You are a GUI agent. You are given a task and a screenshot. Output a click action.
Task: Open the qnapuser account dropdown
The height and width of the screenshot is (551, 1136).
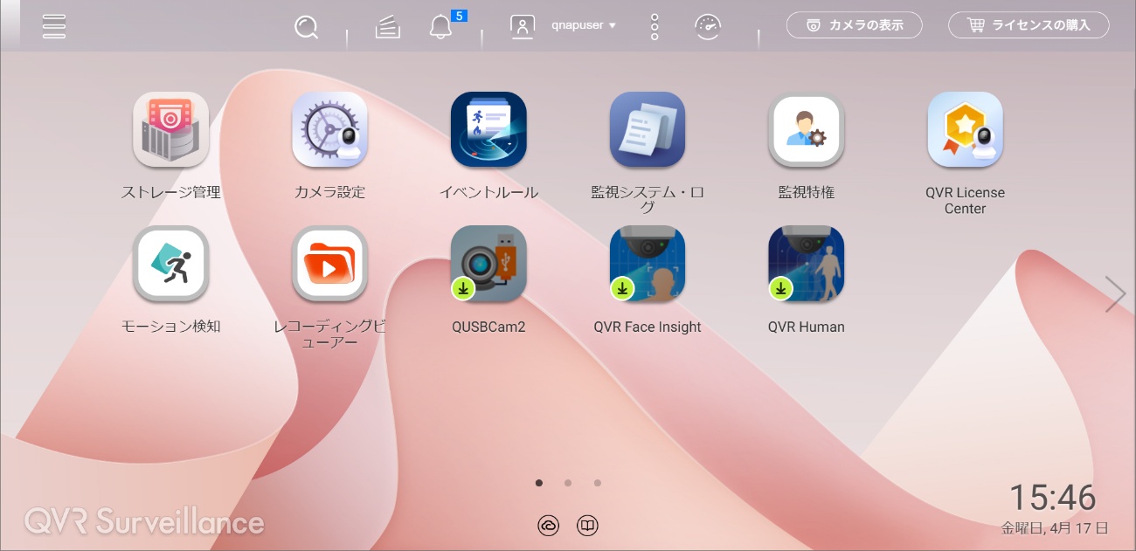(584, 25)
